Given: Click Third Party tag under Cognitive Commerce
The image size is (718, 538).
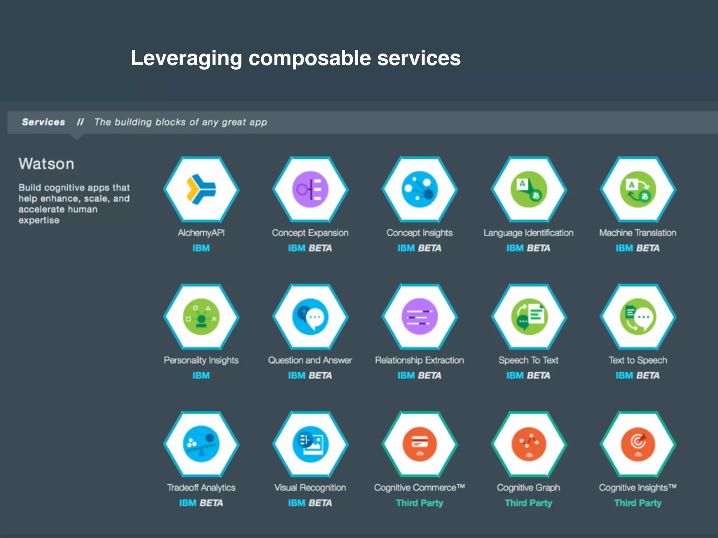Looking at the screenshot, I should click(420, 503).
